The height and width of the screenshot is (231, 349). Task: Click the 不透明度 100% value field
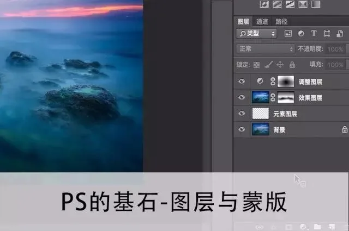336,49
